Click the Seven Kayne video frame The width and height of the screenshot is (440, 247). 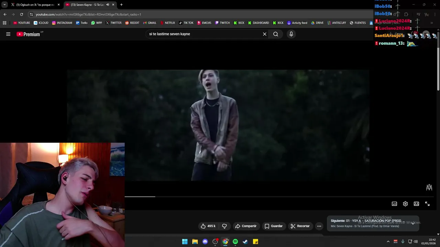218,125
